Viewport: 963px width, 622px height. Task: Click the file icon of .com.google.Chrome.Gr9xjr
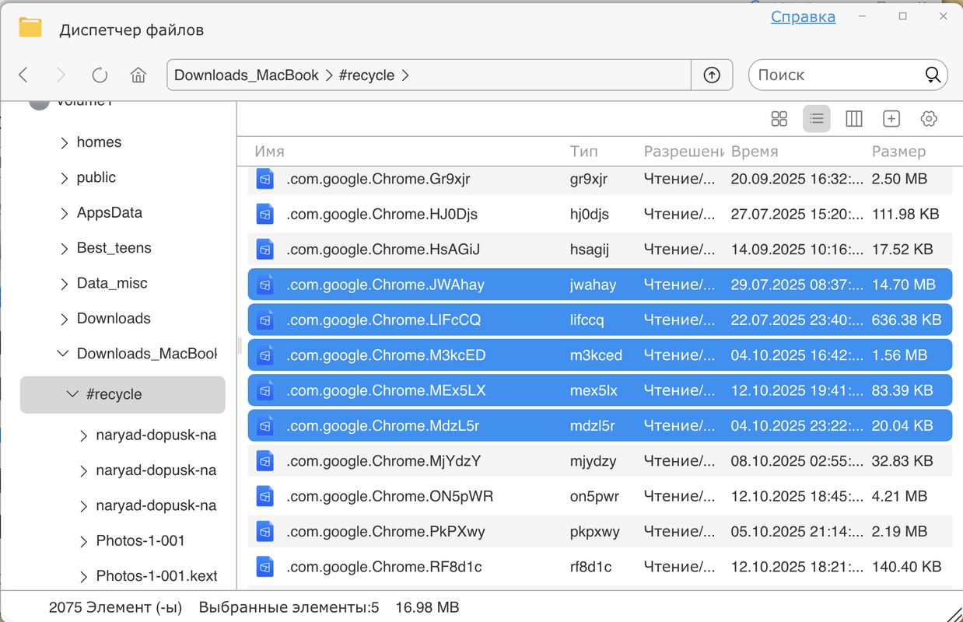(265, 179)
